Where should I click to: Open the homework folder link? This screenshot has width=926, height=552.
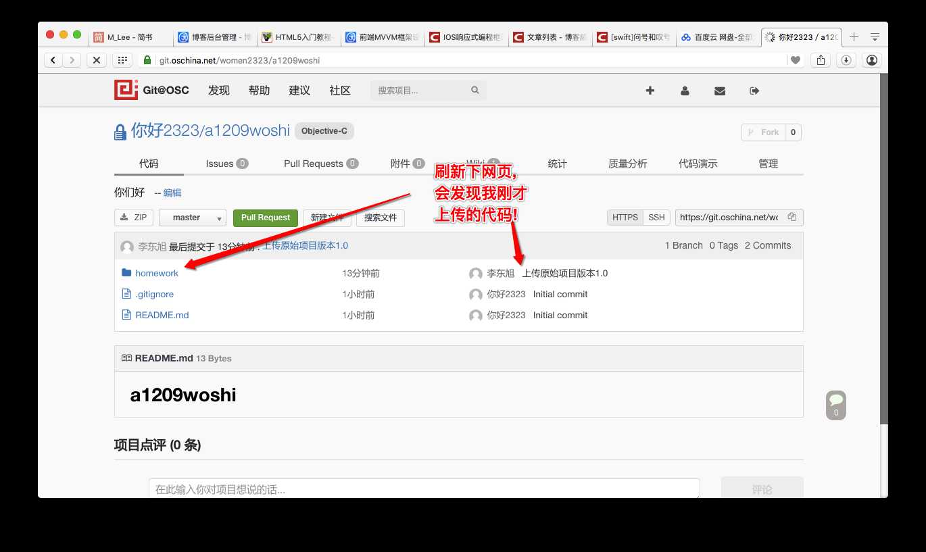click(x=157, y=273)
